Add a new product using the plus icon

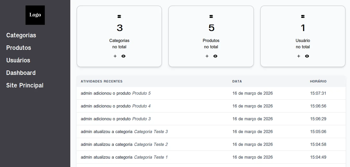[207, 56]
